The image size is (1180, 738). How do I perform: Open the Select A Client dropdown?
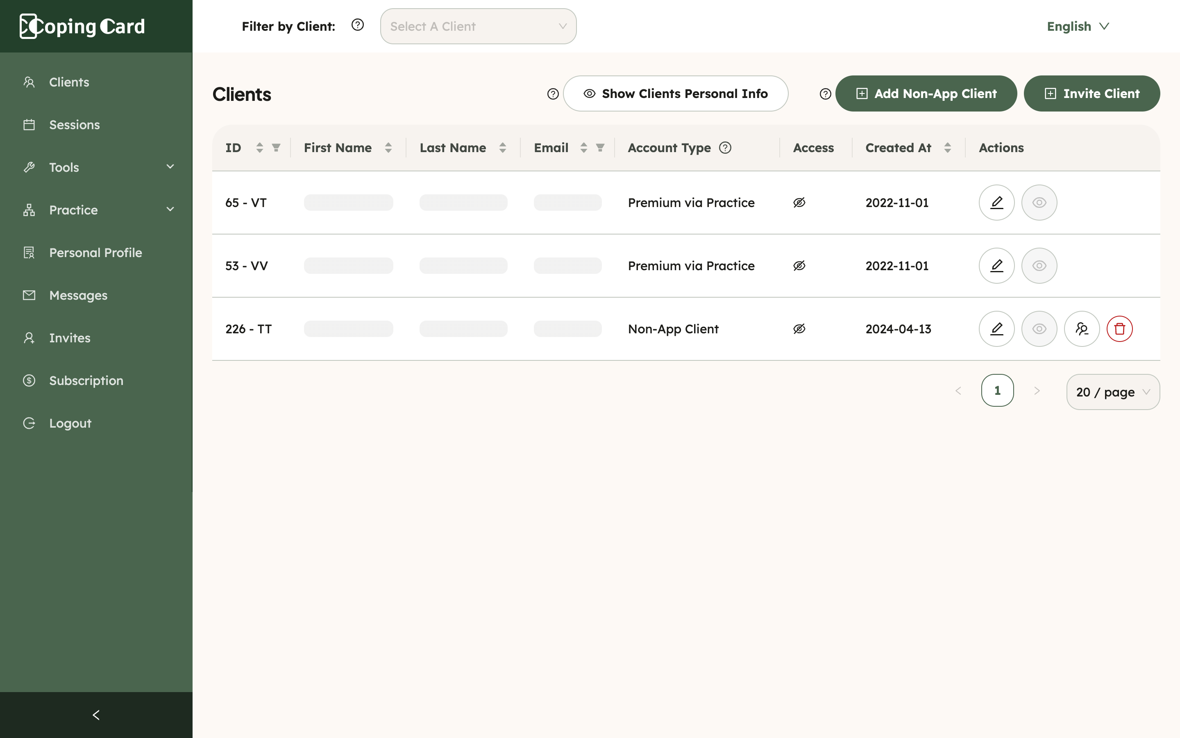[478, 26]
